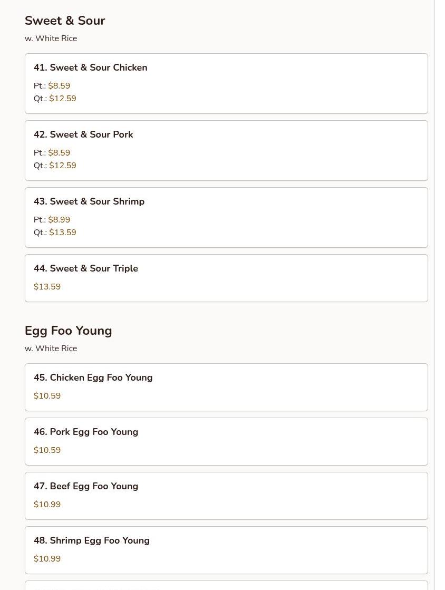Select the quart price of Sweet & Sour Chicken
The height and width of the screenshot is (590, 445).
(63, 99)
